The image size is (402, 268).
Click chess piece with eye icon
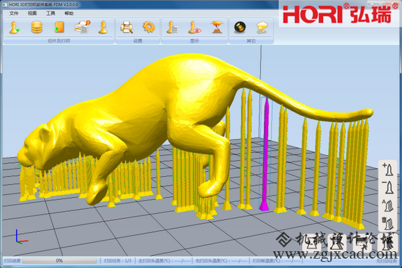pyautogui.click(x=194, y=27)
